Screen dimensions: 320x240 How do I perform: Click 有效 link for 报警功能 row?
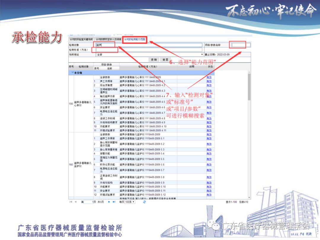tap(209, 153)
